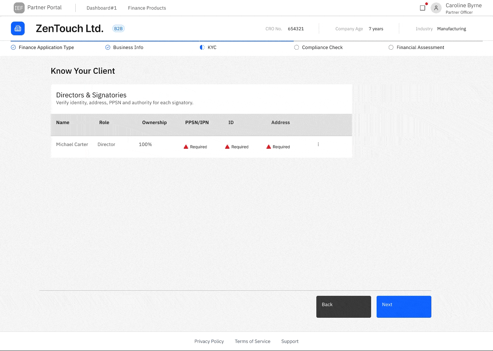Click the red PPSN/IPN required warning icon
The image size is (493, 351).
coord(186,147)
